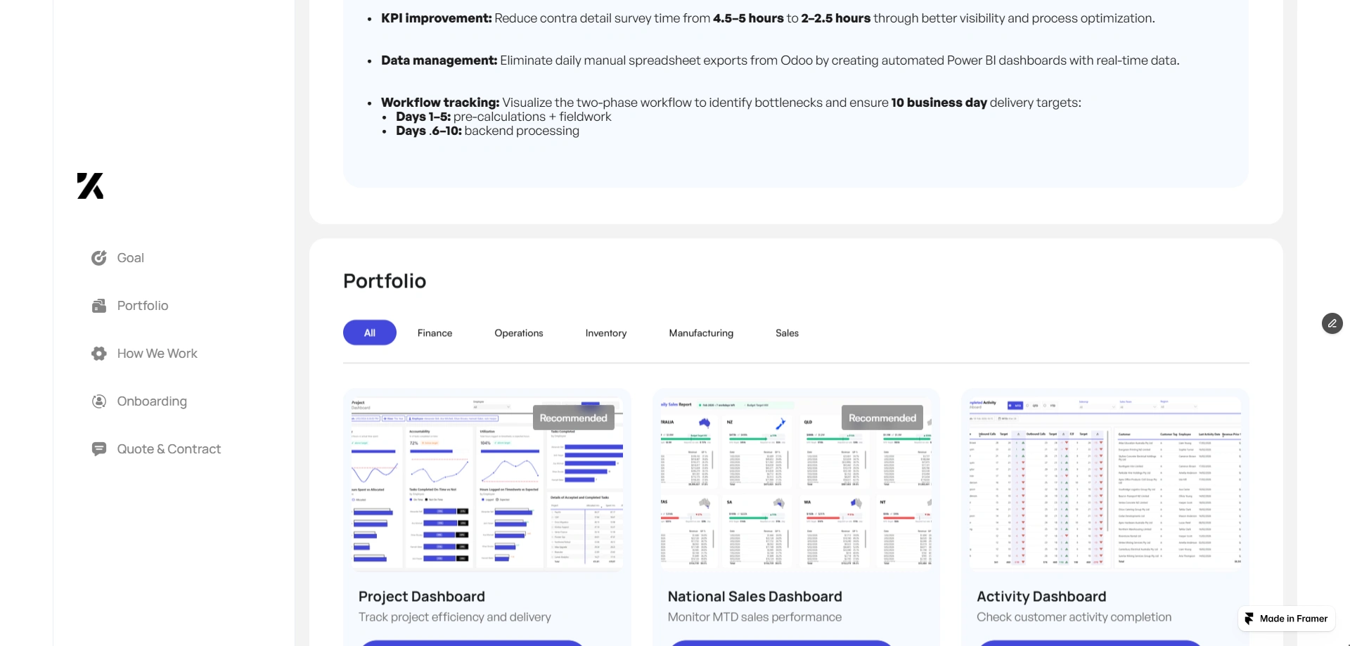The height and width of the screenshot is (646, 1350).
Task: Click the 'Days .6–10:' sub-bullet text
Action: (x=429, y=131)
